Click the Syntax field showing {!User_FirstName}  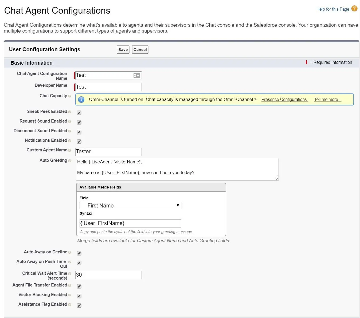(130, 223)
